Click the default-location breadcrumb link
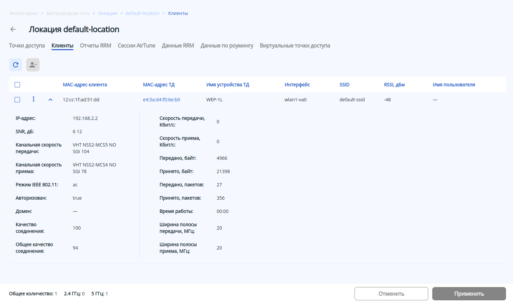The height and width of the screenshot is (302, 513). coord(143,13)
